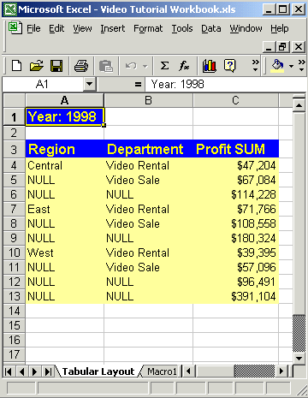Save the workbook with the floppy disk icon
Screen dimensions: 308x398
tap(56, 66)
